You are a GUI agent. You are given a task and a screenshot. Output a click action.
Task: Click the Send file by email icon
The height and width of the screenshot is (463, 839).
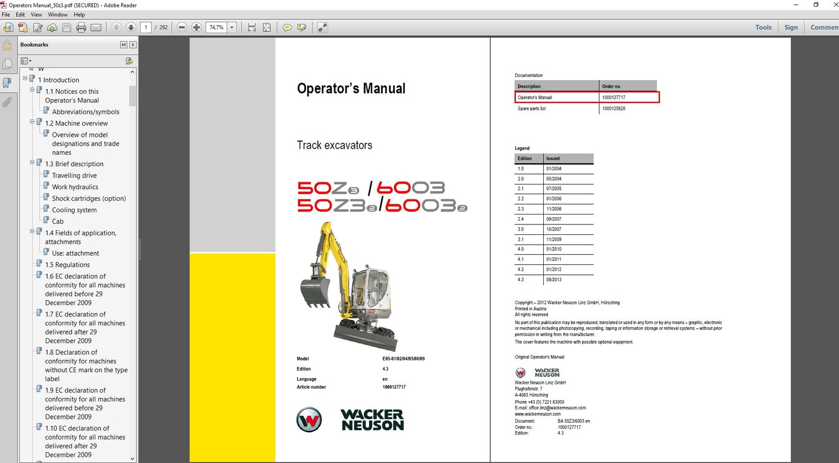click(96, 27)
